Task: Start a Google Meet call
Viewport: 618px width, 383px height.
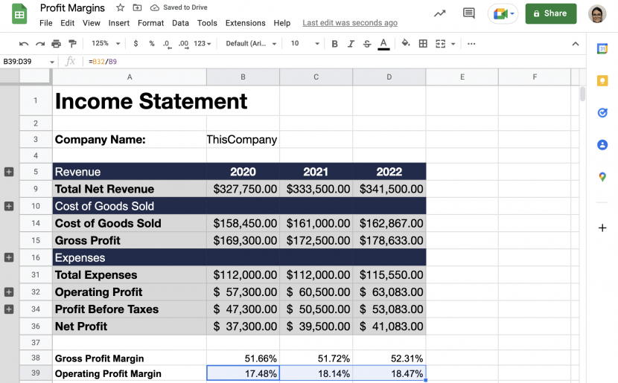Action: (x=503, y=14)
